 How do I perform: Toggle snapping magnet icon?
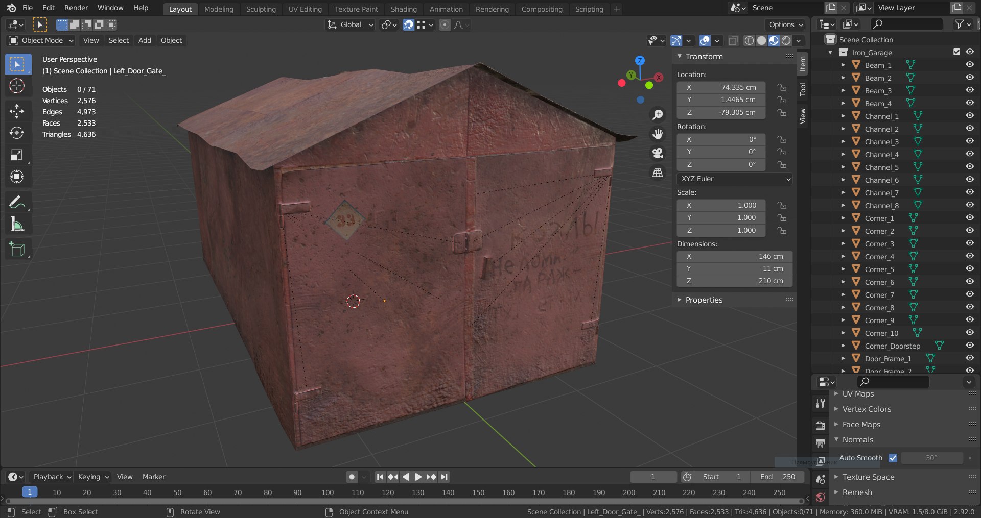(x=408, y=24)
